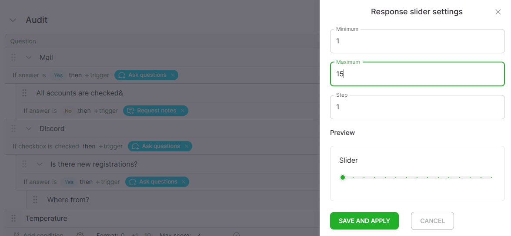Remove Ask questions trigger under Discord
The width and height of the screenshot is (511, 236).
[187, 146]
